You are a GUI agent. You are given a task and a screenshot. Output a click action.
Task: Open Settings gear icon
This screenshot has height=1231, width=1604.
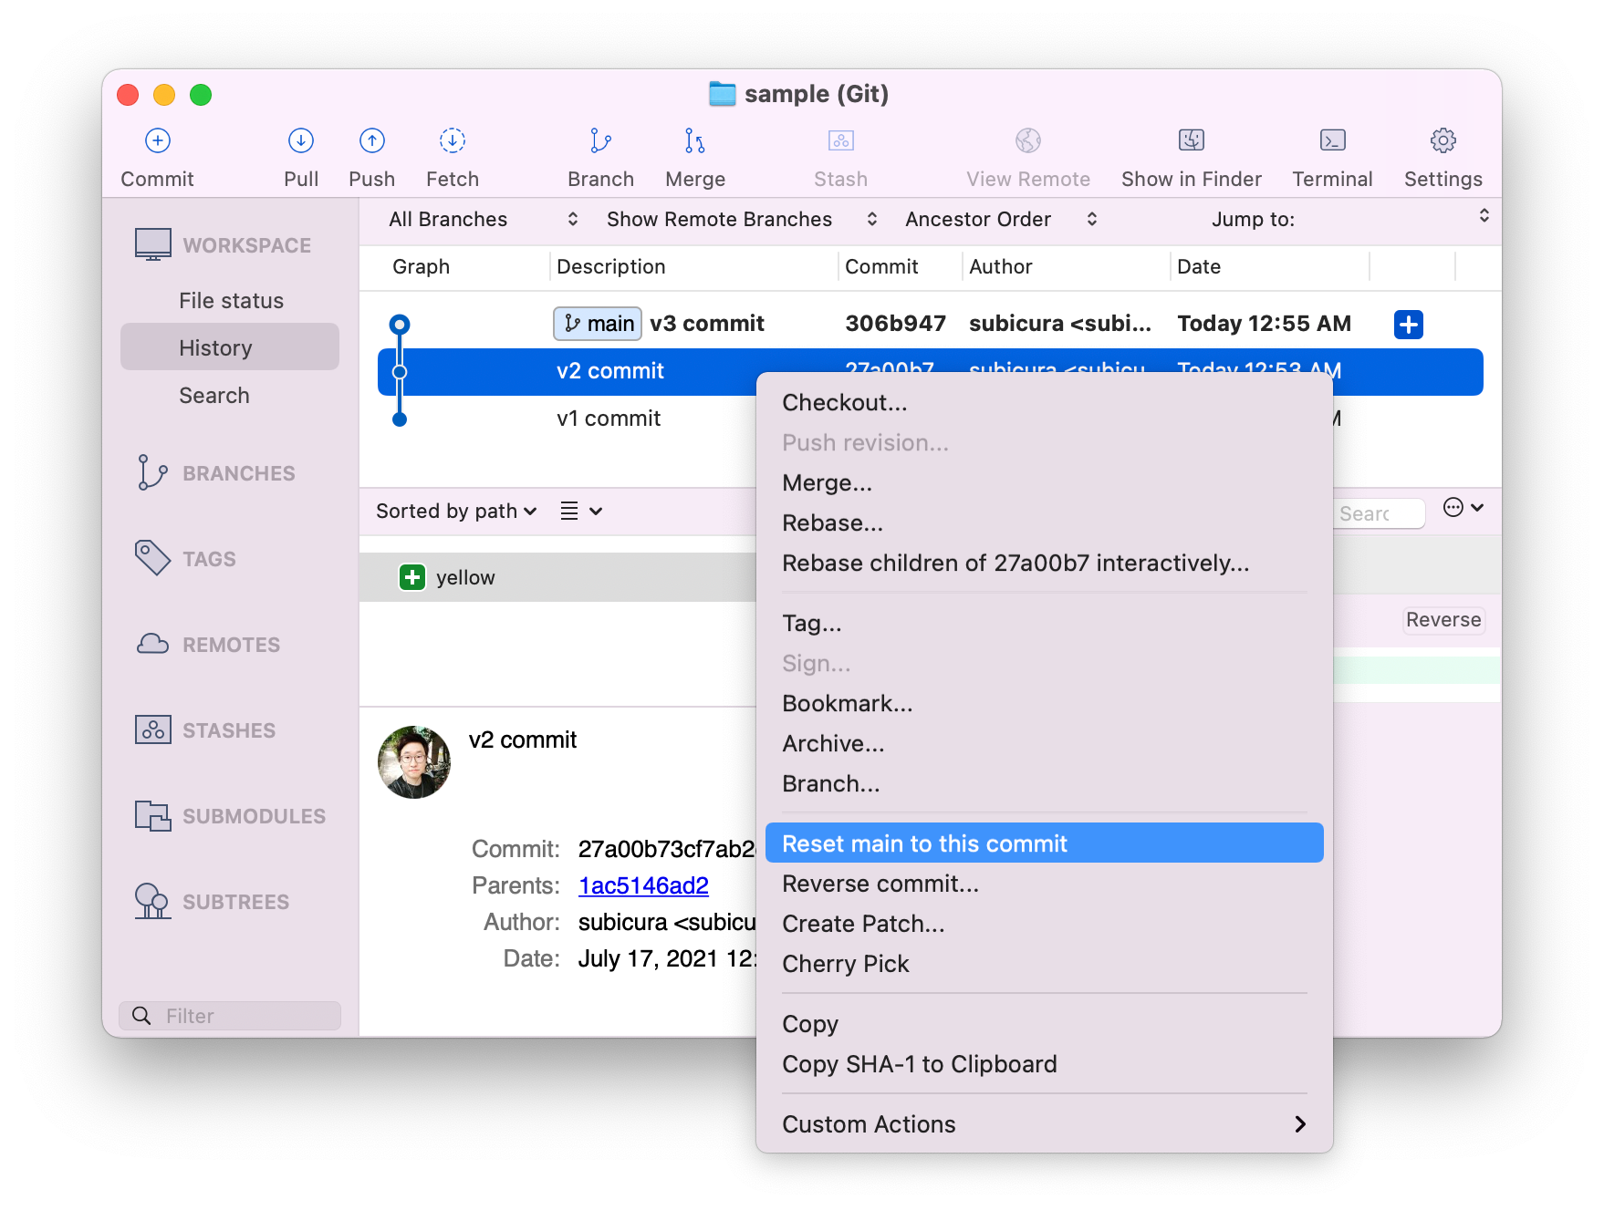point(1443,140)
